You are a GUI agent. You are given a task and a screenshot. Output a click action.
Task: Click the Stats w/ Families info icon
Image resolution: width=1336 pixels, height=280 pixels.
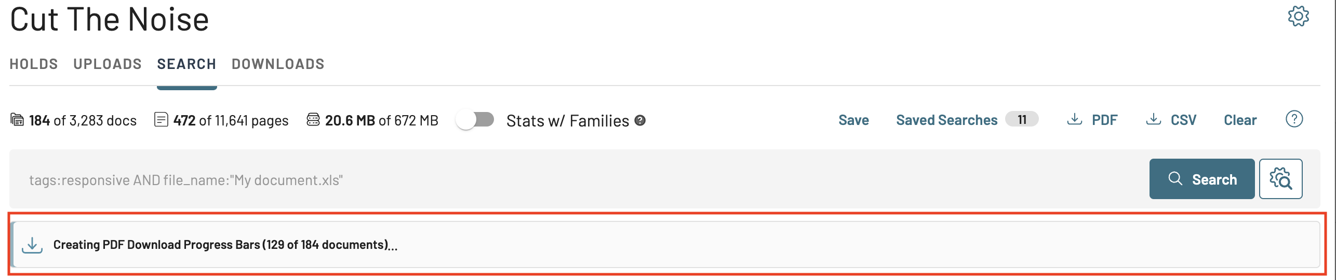pyautogui.click(x=640, y=120)
